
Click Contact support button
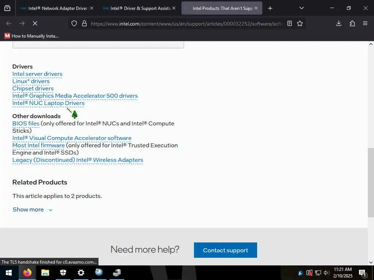pyautogui.click(x=225, y=250)
